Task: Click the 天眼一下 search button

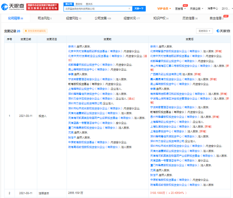Action: (x=139, y=9)
